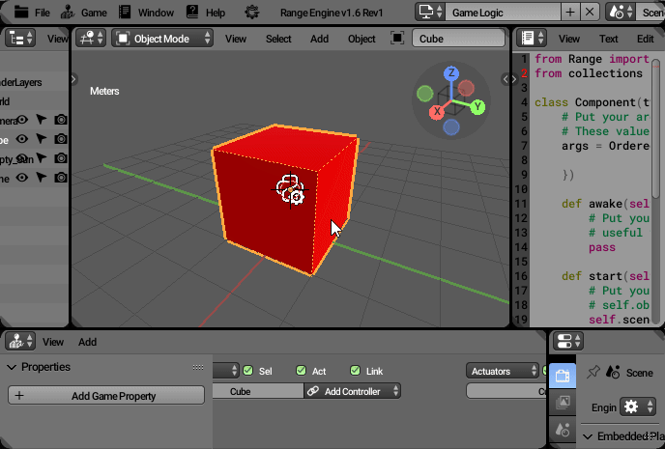Open the Object Mode dropdown
665x449 pixels.
coord(164,39)
